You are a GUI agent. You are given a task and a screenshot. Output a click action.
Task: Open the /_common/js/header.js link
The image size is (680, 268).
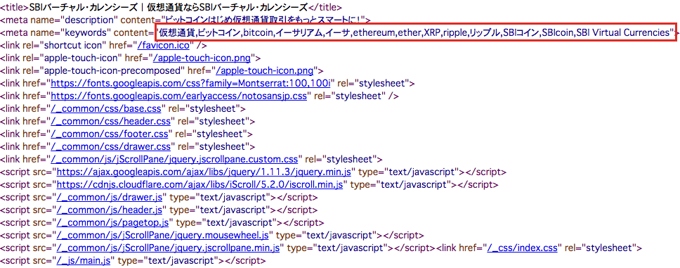click(x=110, y=210)
